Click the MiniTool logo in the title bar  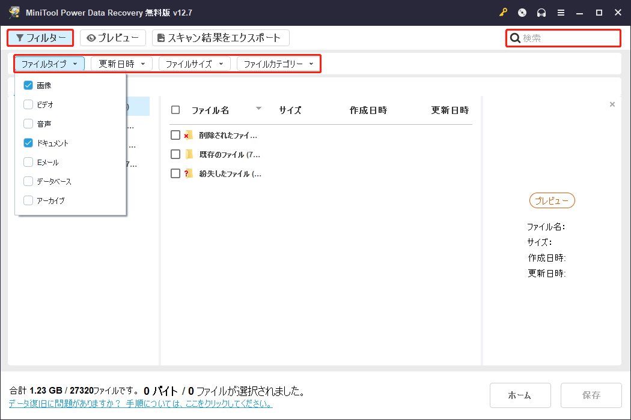13,12
